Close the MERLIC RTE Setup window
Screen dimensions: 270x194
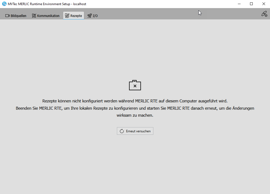point(264,4)
